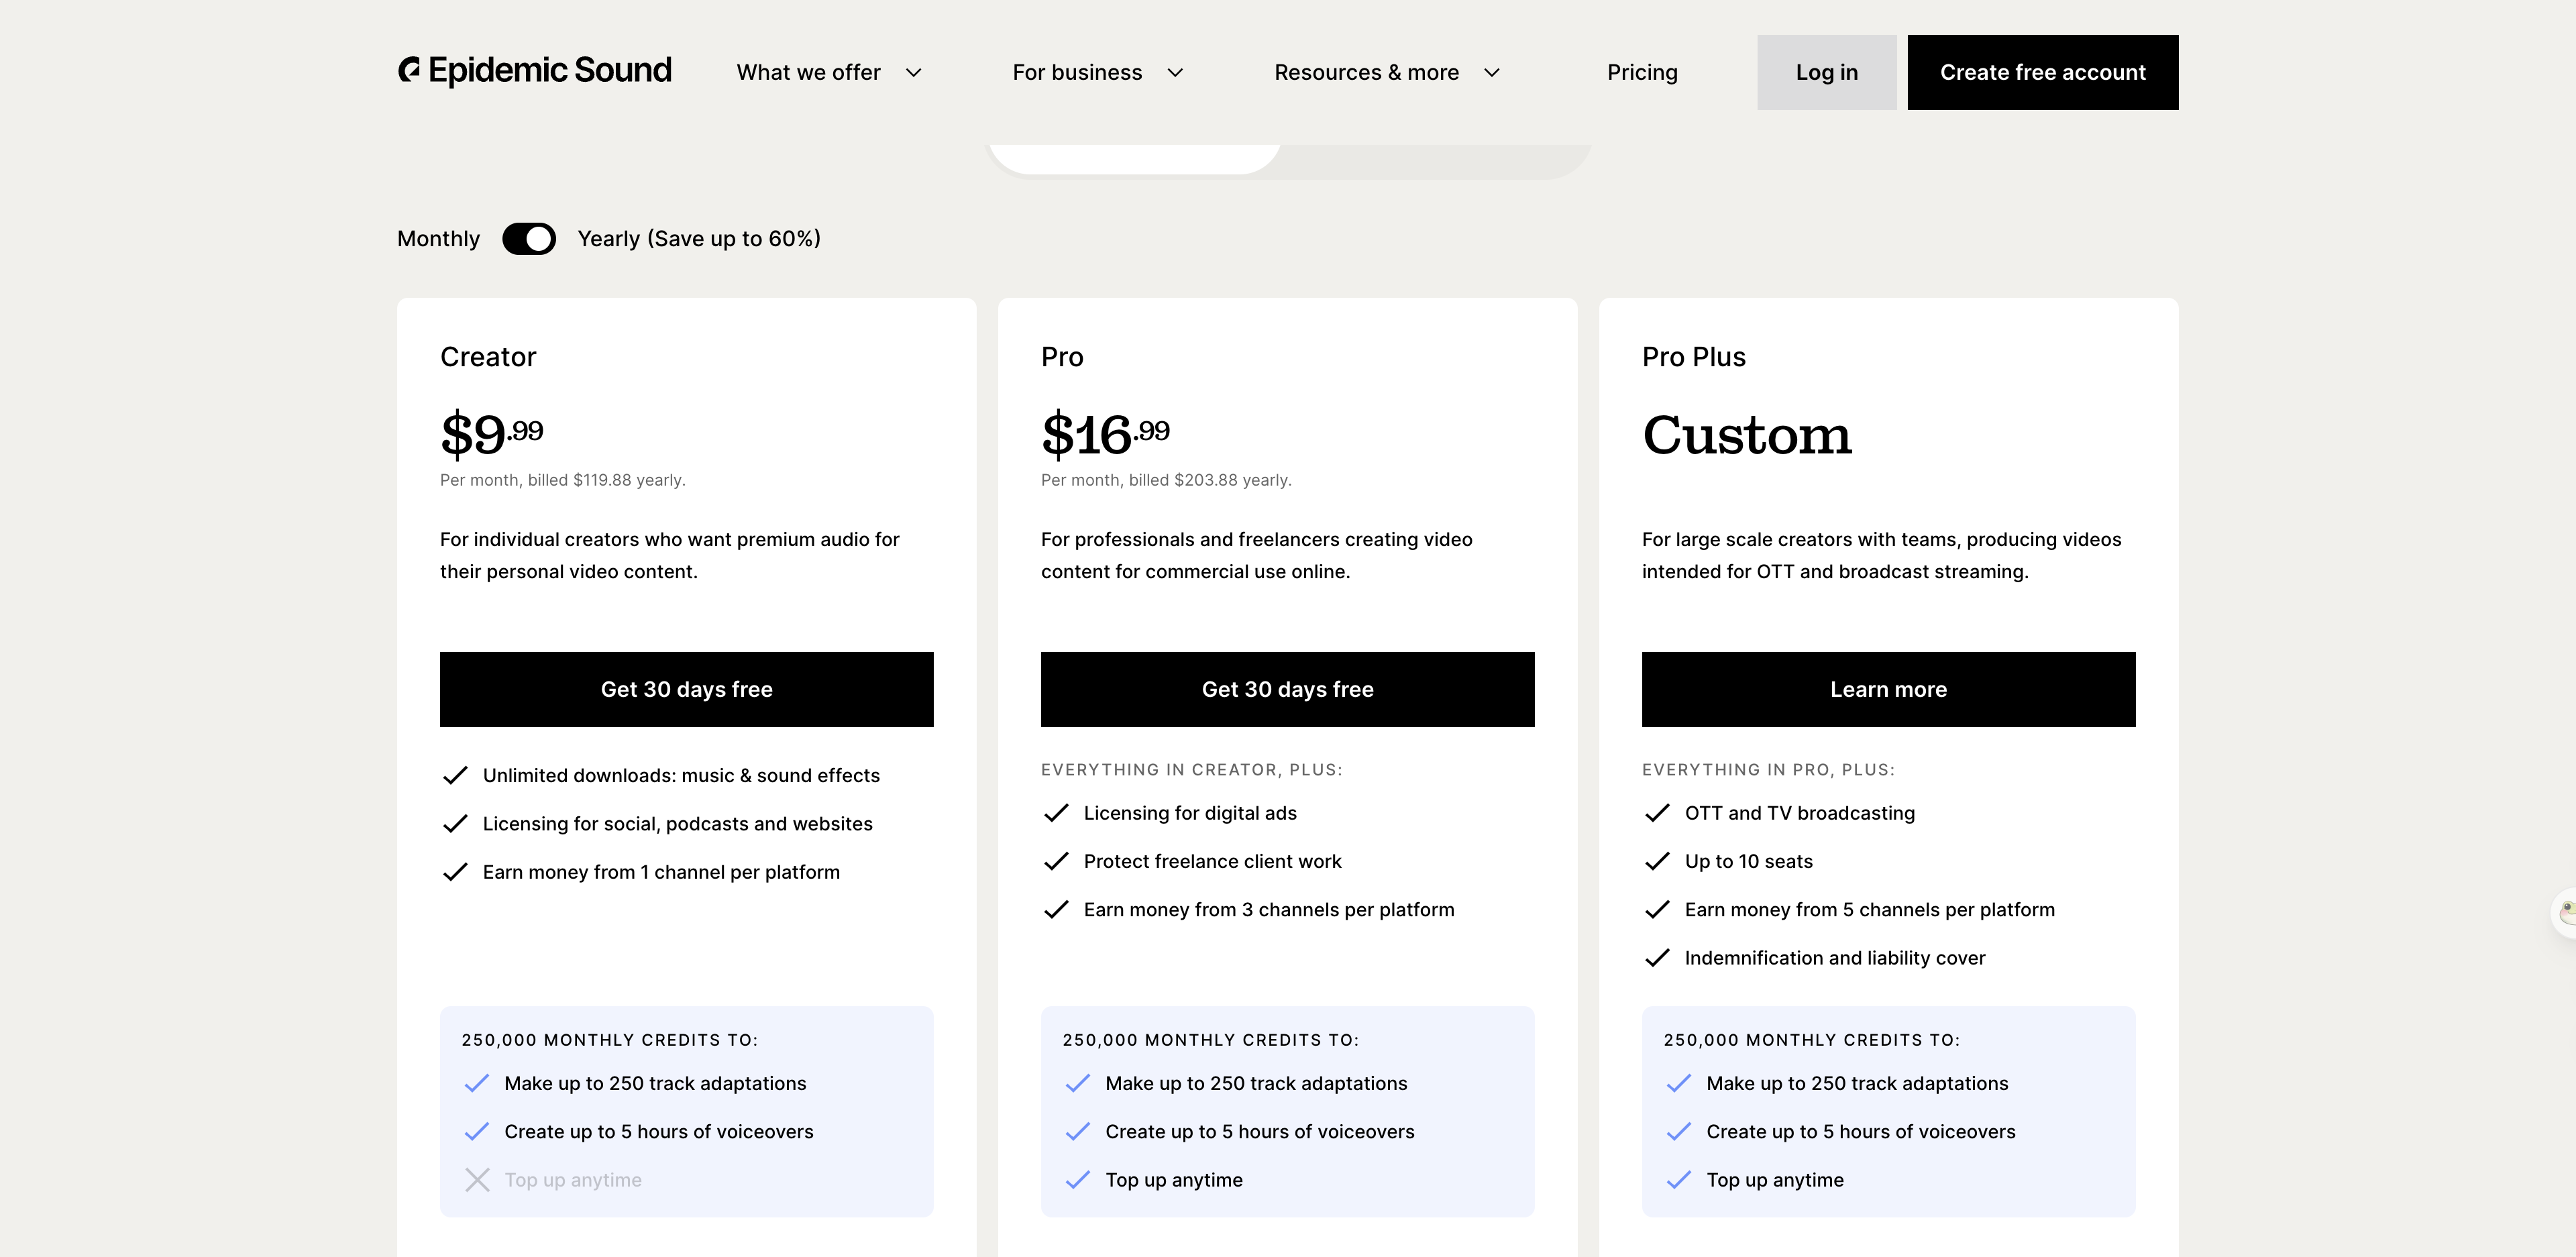Screen dimensions: 2576x1257
Task: Click checkmark beside Earn money from 1 channel
Action: pyautogui.click(x=455, y=872)
